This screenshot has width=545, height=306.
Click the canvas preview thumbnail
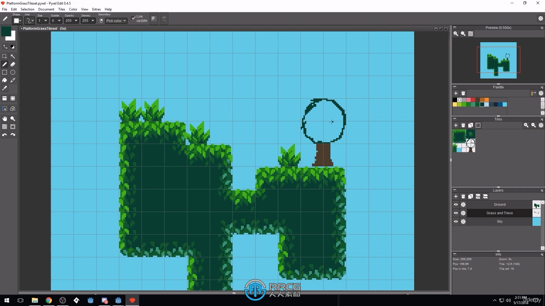click(x=498, y=60)
